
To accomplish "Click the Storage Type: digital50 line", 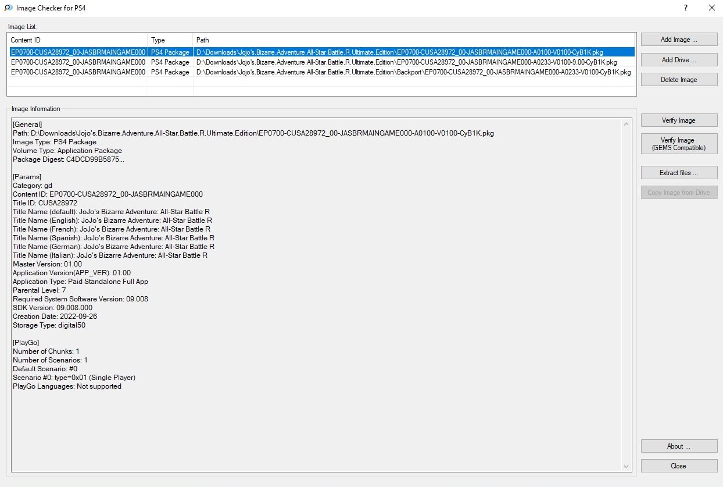I will tap(49, 325).
